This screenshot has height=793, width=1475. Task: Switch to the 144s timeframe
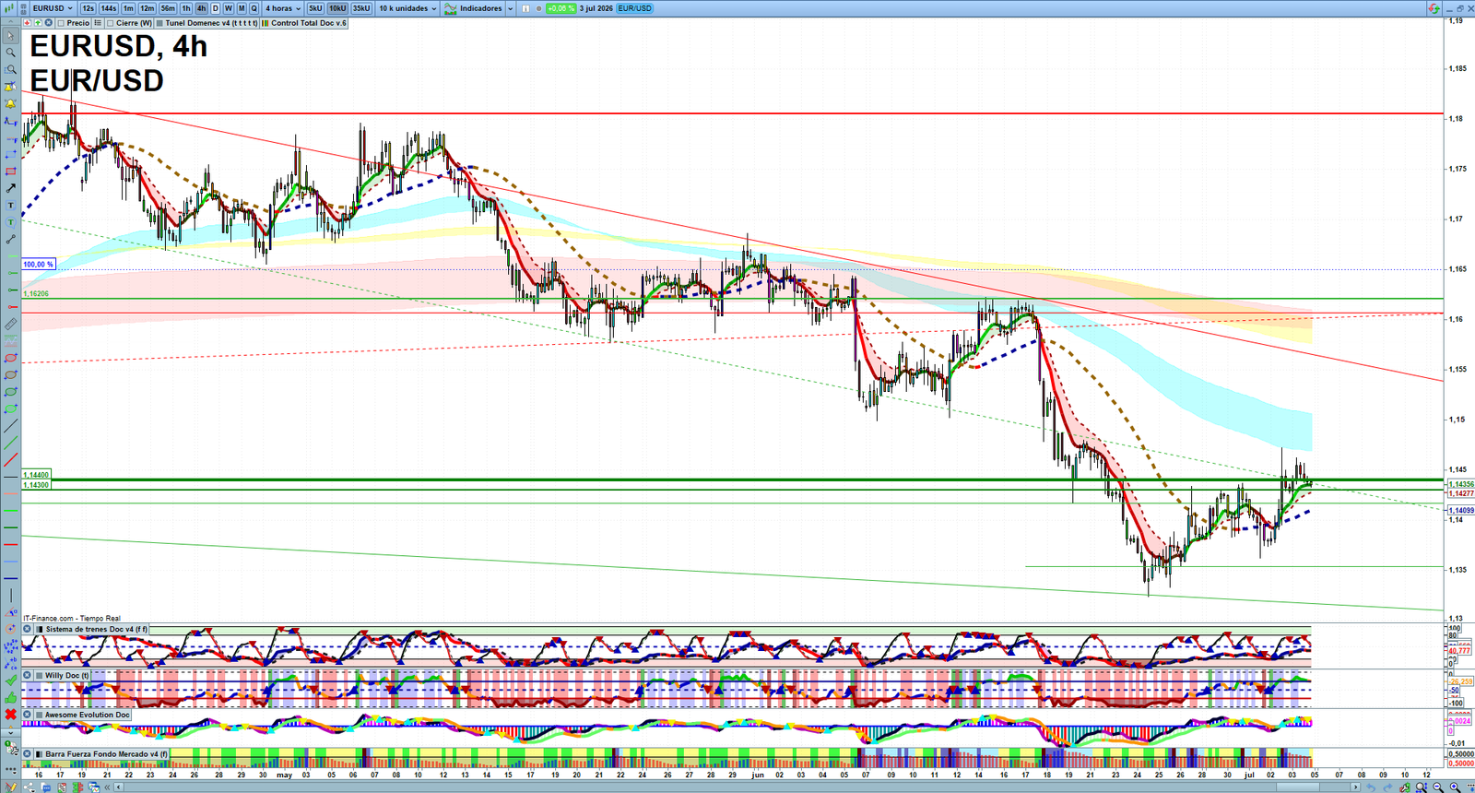(108, 8)
